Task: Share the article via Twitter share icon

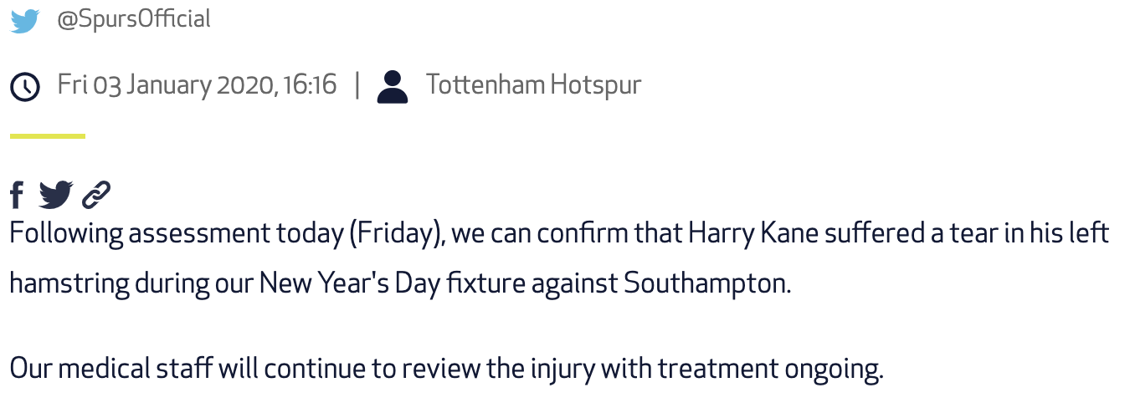Action: point(55,195)
